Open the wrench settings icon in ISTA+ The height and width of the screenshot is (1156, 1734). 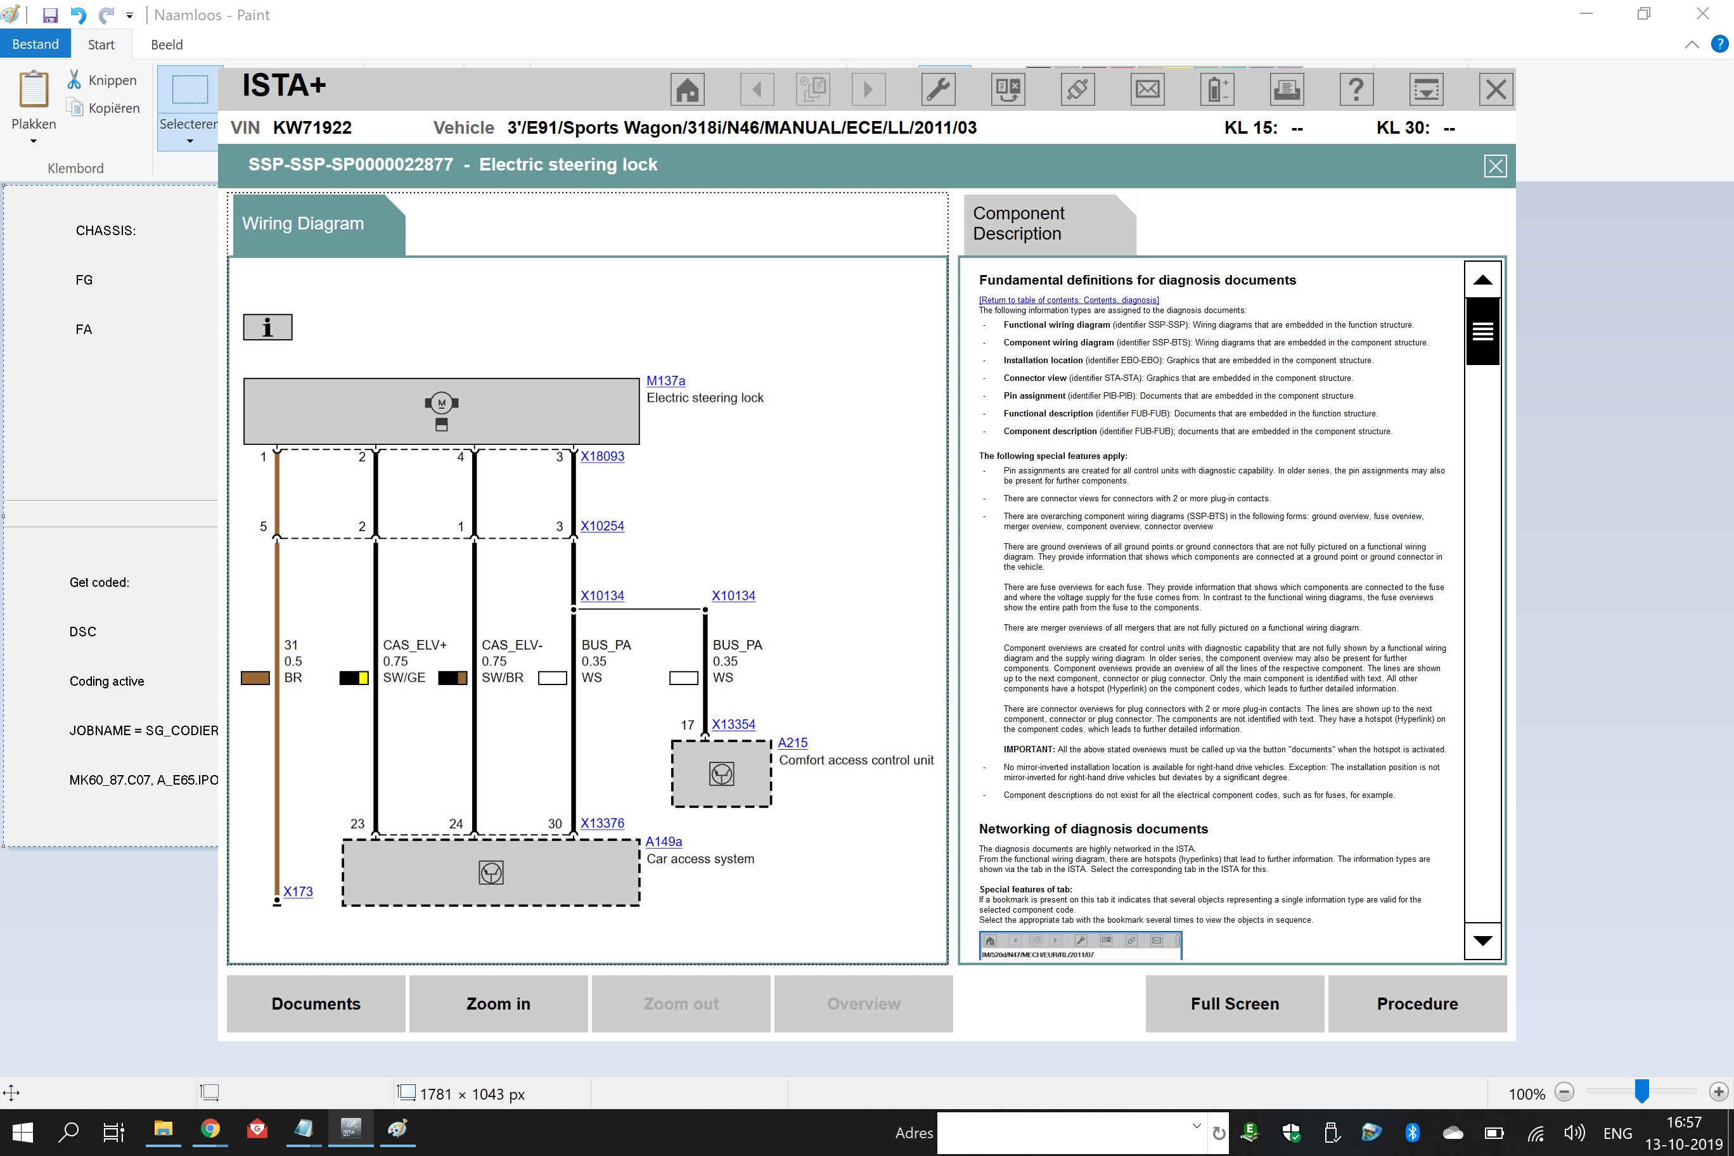tap(938, 90)
